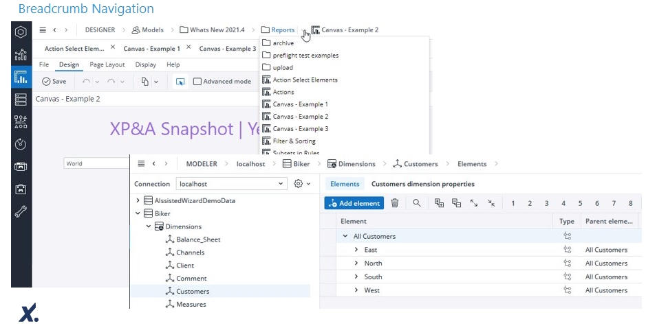Click the trash delete icon in element toolbar
This screenshot has width=657, height=328.
(395, 203)
